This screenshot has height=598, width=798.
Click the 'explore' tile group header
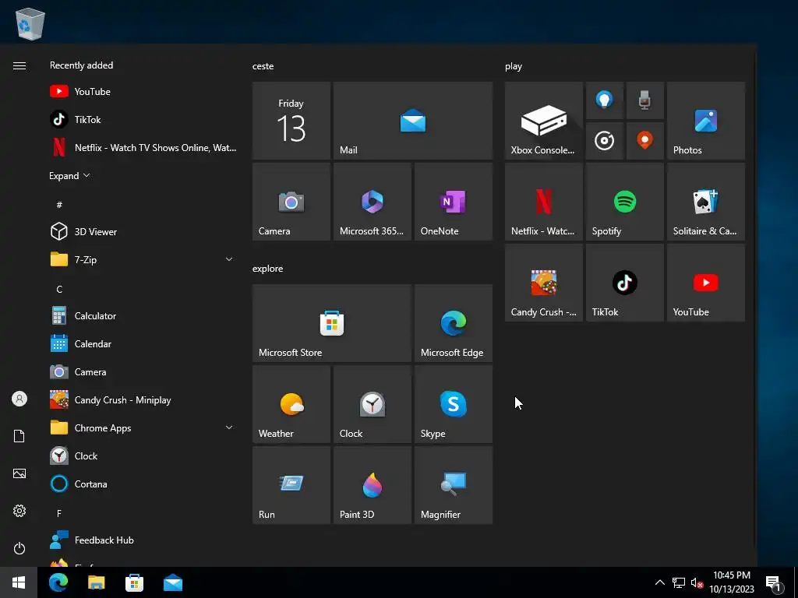tap(268, 269)
